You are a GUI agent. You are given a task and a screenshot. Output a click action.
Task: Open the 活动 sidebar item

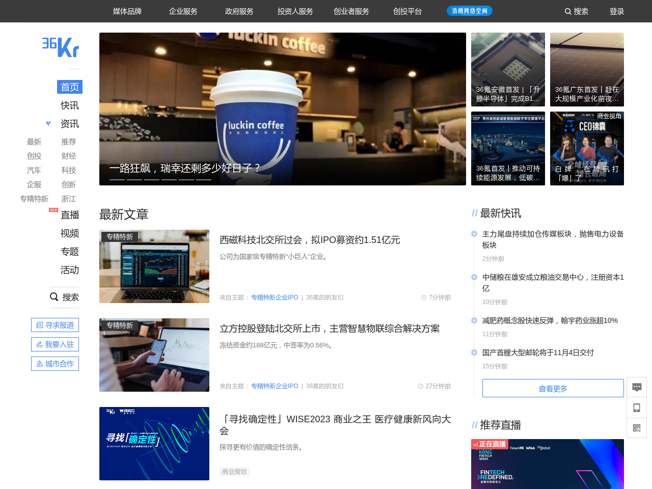(70, 270)
